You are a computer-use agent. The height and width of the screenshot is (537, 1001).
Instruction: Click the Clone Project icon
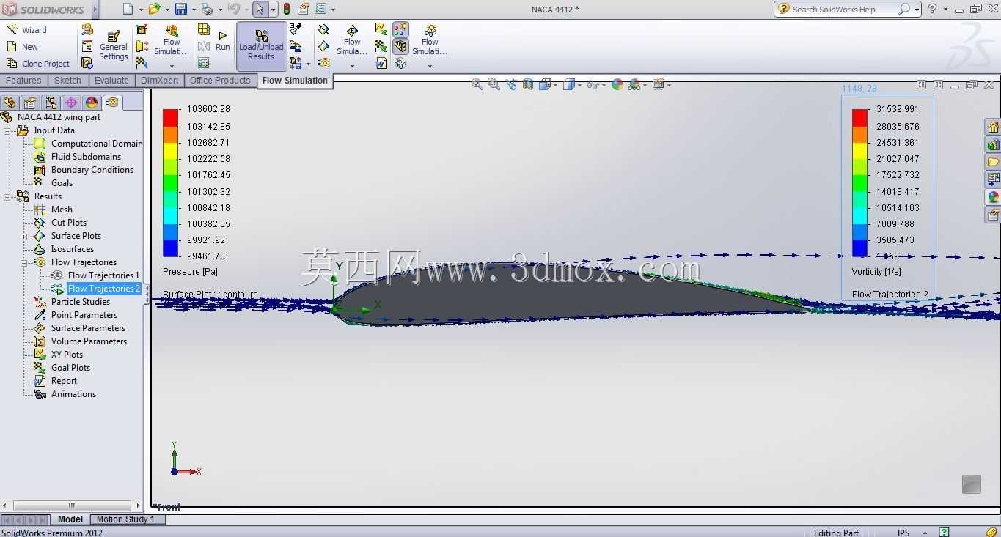pyautogui.click(x=12, y=64)
